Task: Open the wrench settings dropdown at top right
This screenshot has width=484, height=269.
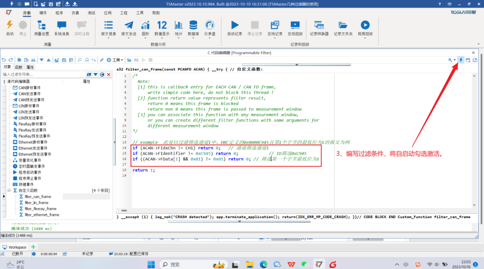Action: click(452, 60)
